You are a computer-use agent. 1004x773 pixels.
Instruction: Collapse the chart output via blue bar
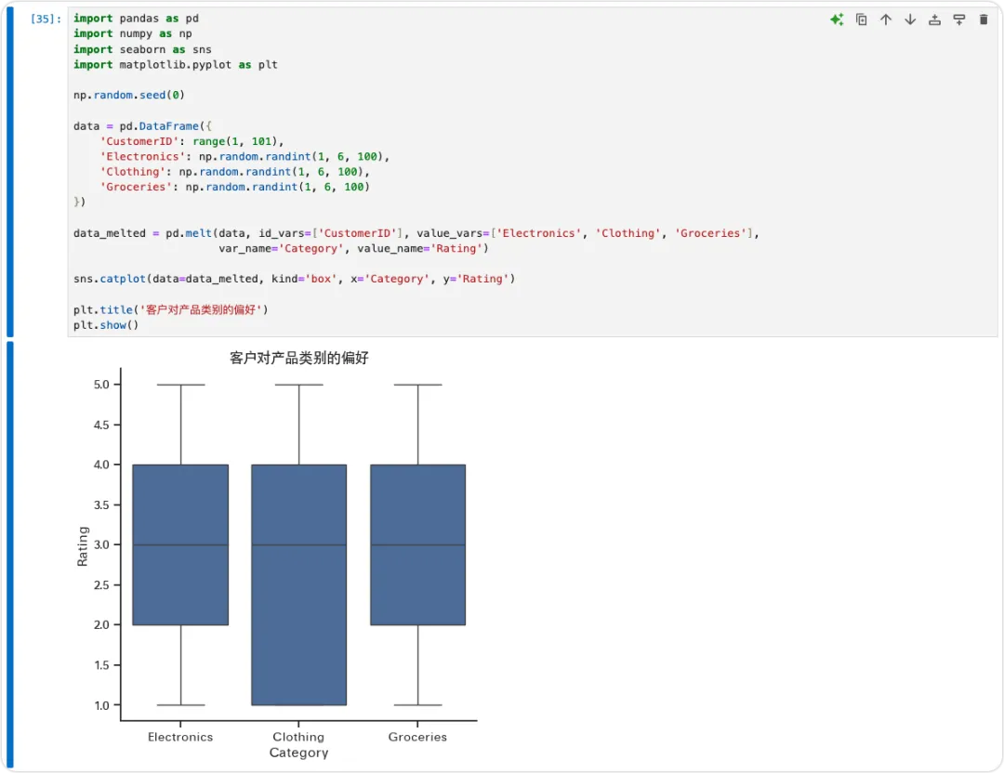pos(9,555)
